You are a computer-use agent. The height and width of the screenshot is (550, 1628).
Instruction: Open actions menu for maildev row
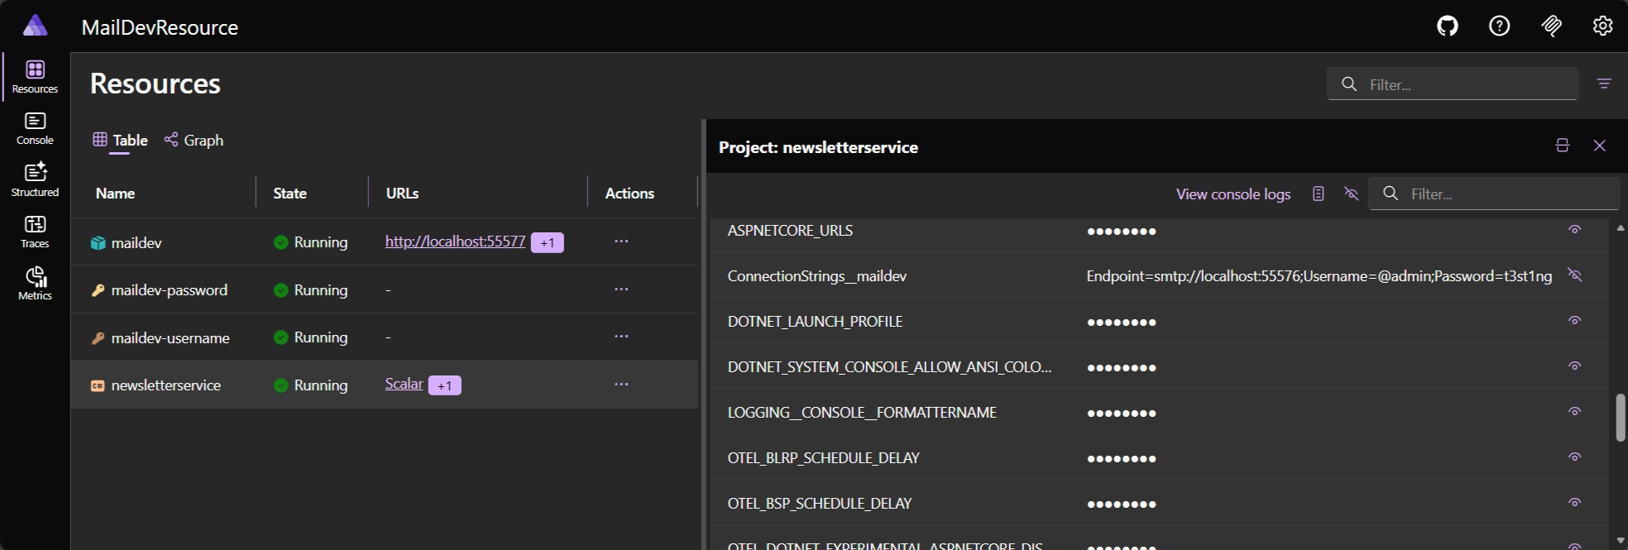coord(621,242)
